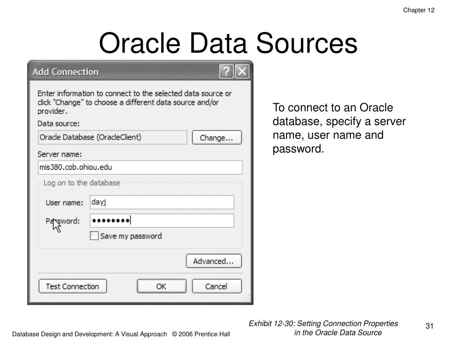Click the dialog's resize grip corner

[248, 300]
